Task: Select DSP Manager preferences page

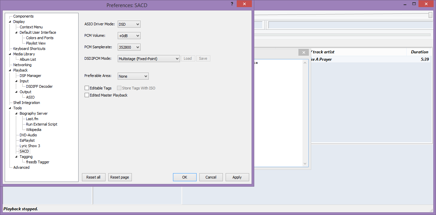Action: (x=30, y=76)
